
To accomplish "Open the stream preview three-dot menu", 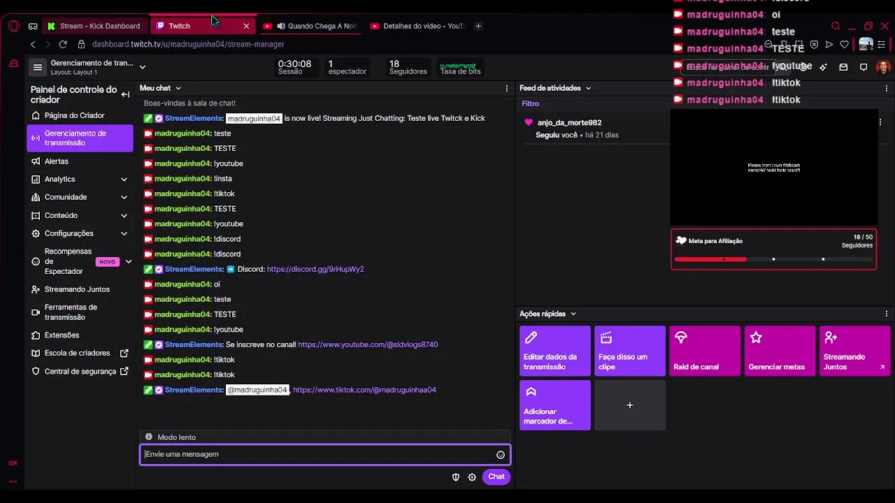I will pyautogui.click(x=880, y=122).
